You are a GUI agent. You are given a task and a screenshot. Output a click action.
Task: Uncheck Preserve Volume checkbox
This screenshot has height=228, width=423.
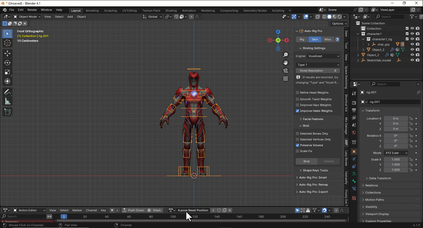tap(297, 145)
